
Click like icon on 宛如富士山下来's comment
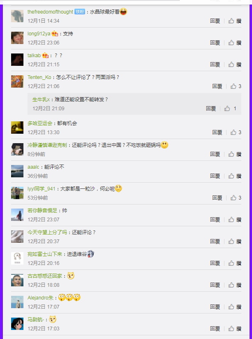point(235,263)
